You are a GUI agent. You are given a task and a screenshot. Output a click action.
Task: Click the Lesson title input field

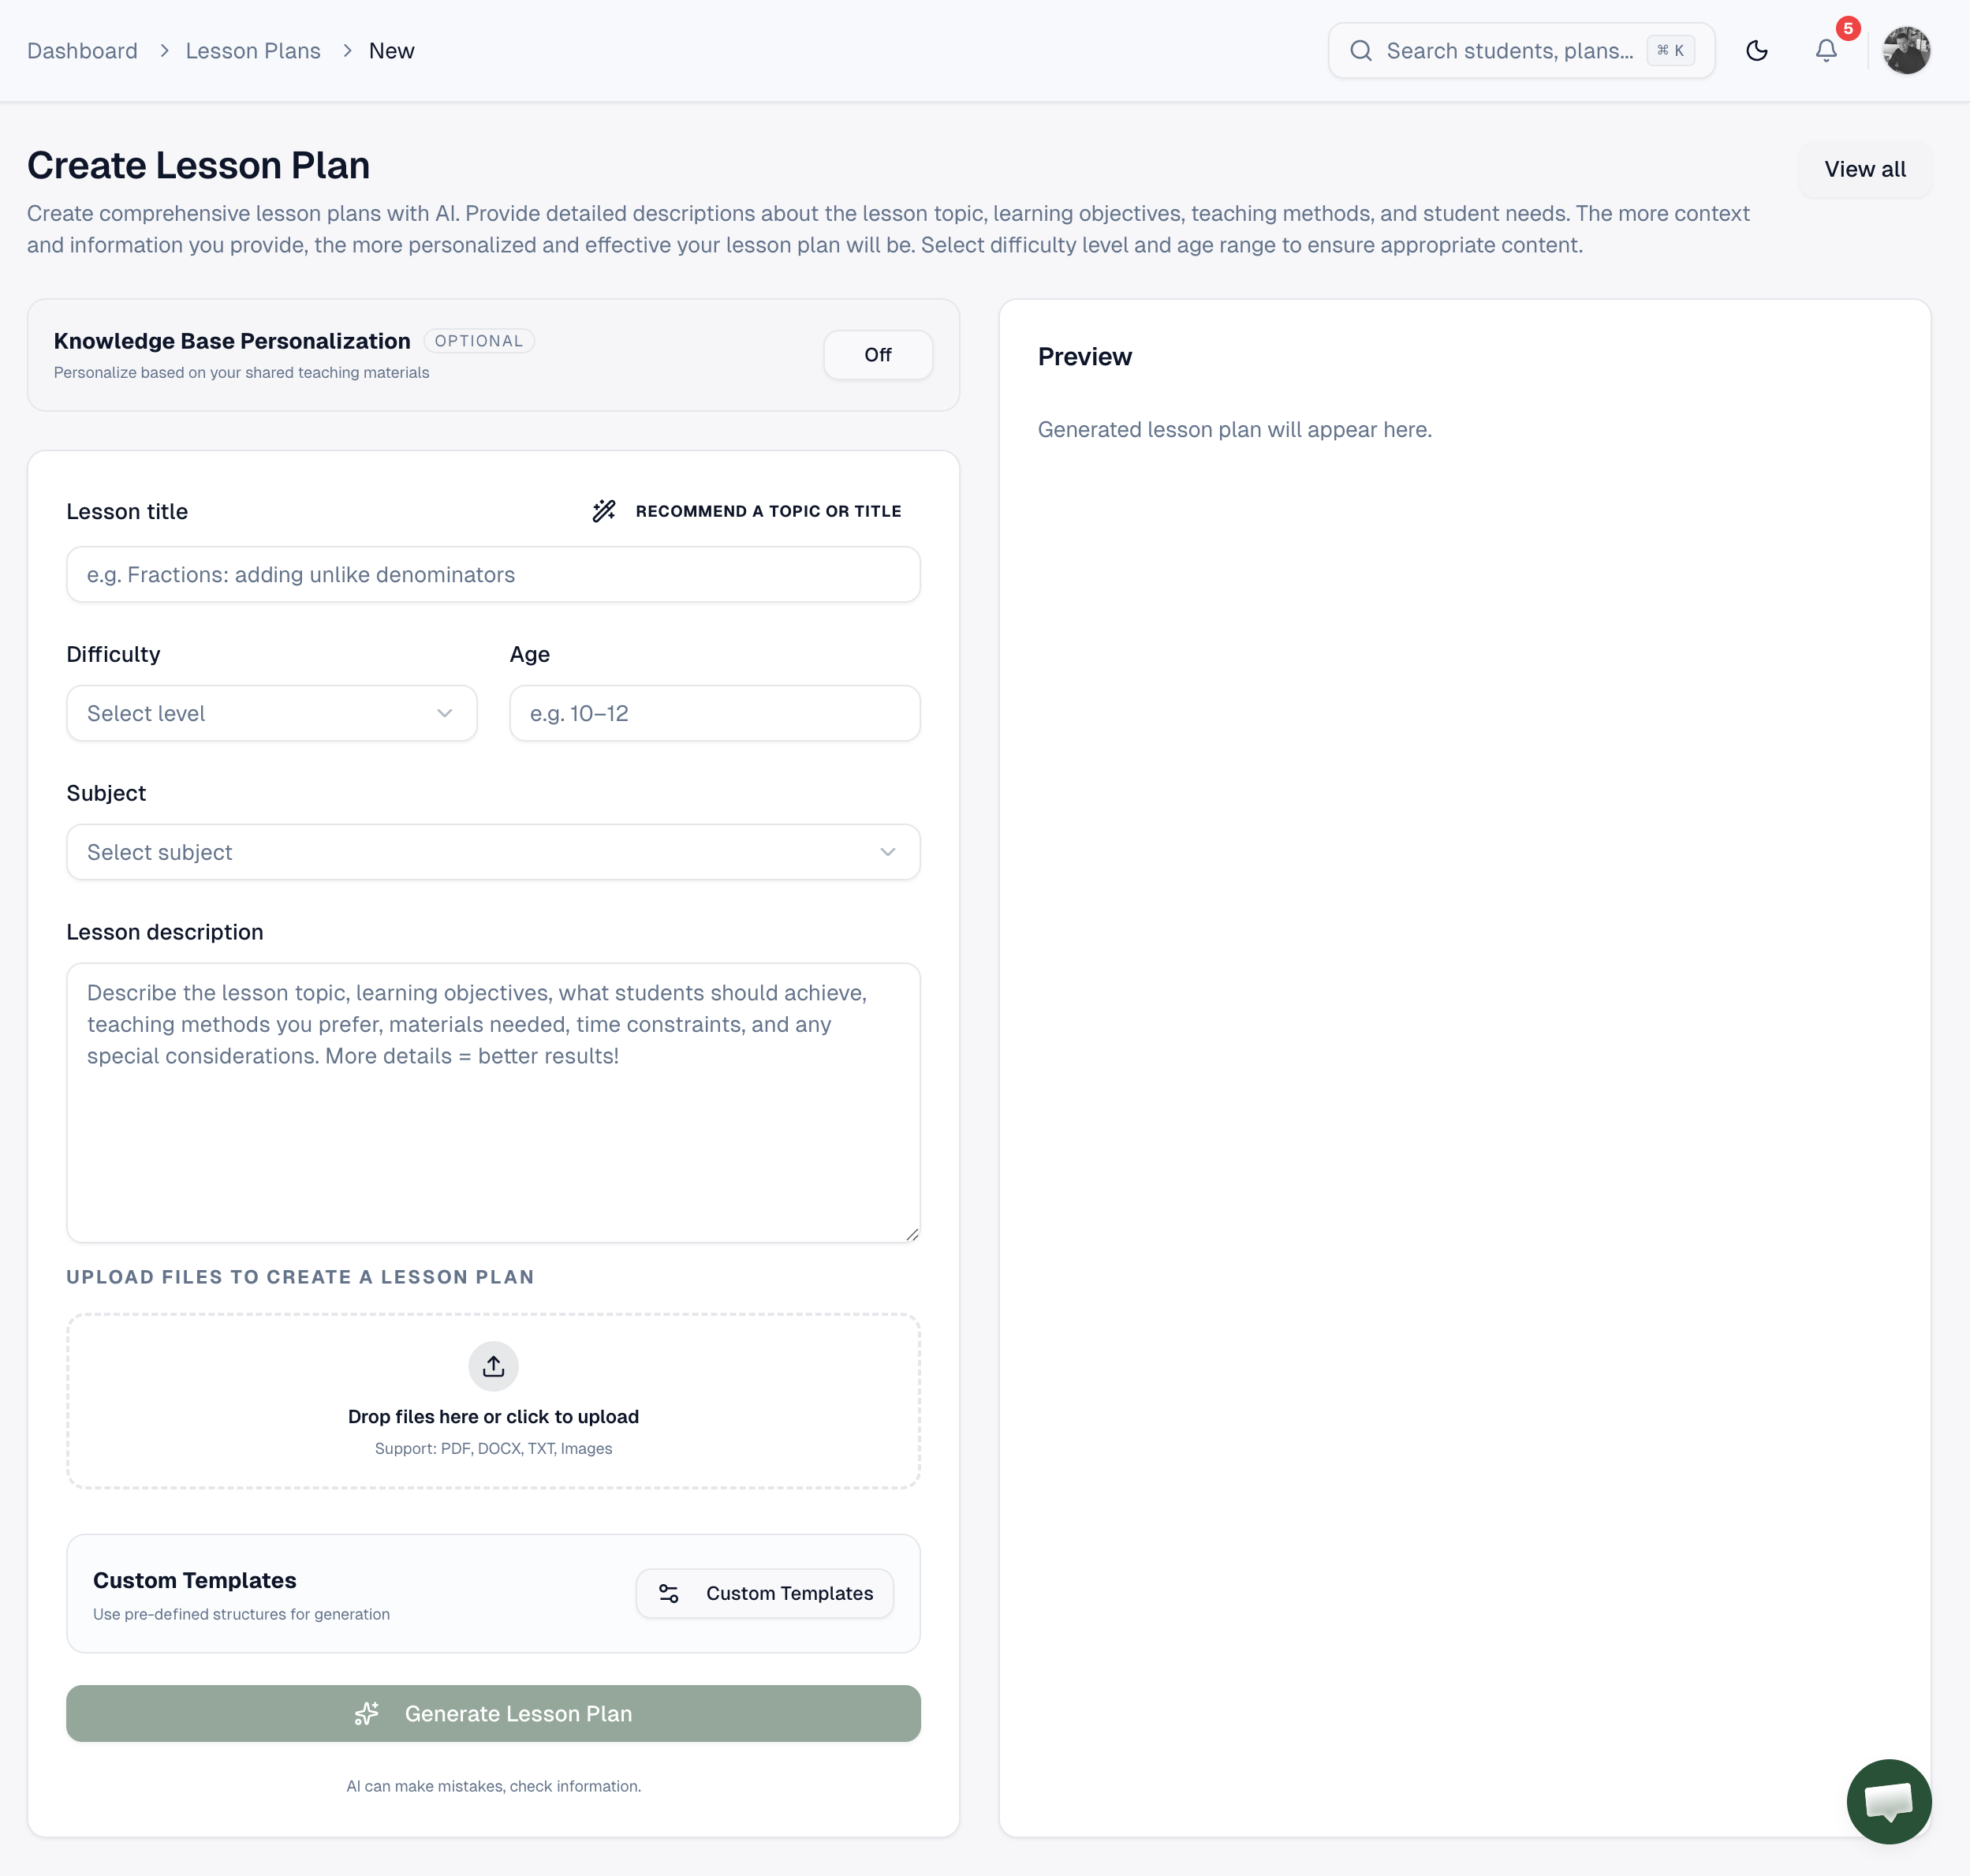[493, 574]
